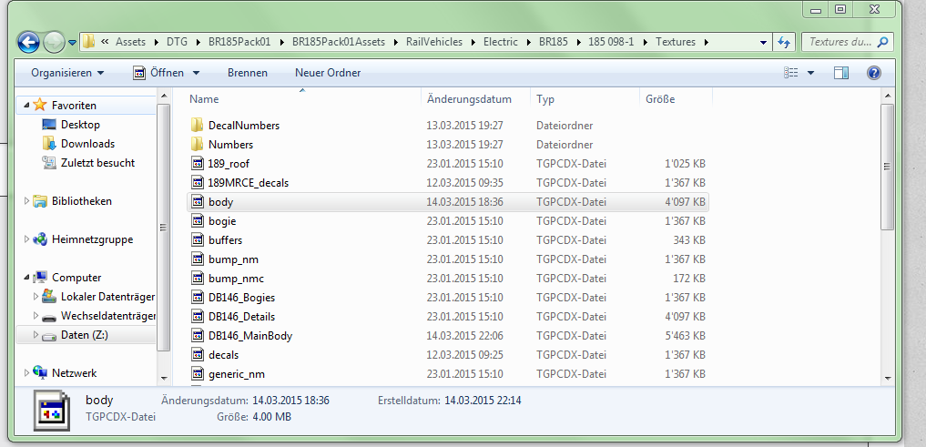Sort by the Name column header
This screenshot has height=447, width=926.
pos(204,99)
